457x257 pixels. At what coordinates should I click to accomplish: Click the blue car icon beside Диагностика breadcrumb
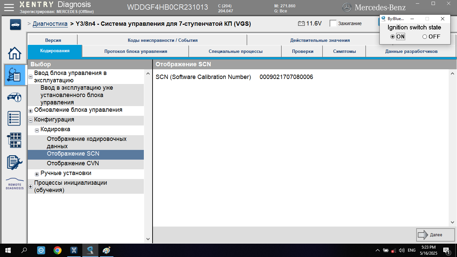[15, 25]
